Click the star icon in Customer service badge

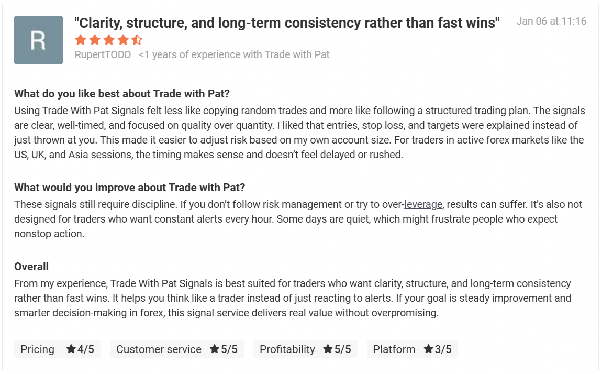(214, 349)
